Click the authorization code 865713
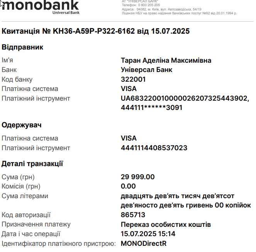Screen dimensions: 256x252 pyautogui.click(x=133, y=215)
